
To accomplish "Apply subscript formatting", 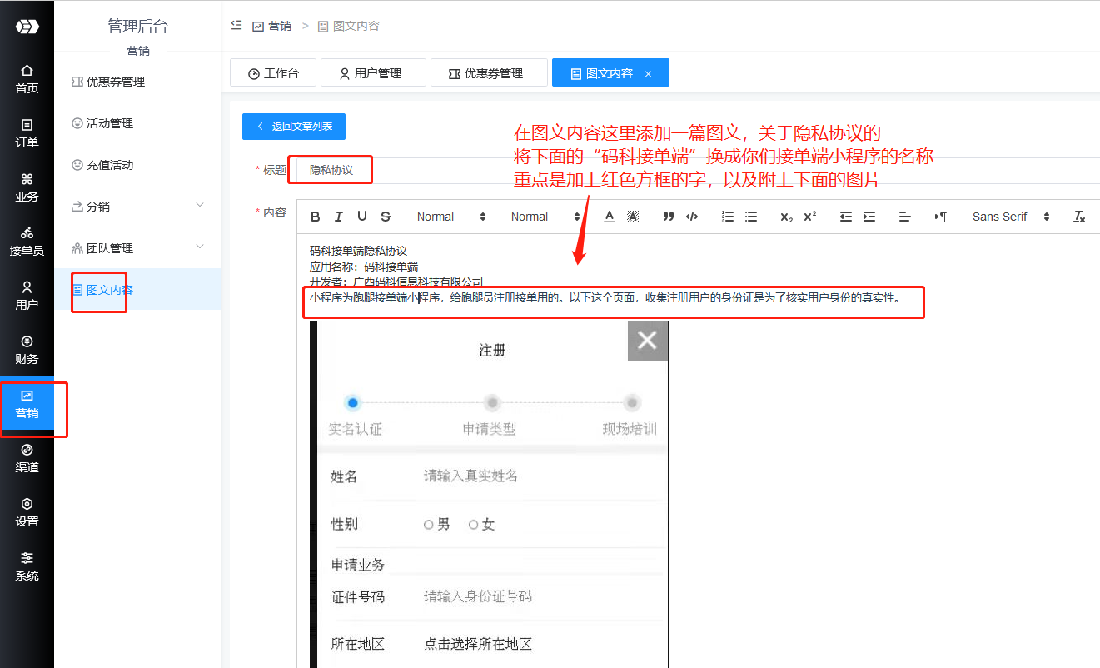I will 786,217.
